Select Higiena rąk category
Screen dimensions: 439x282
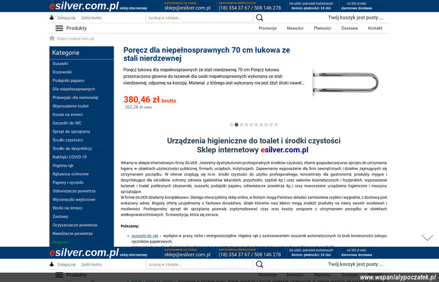63,165
